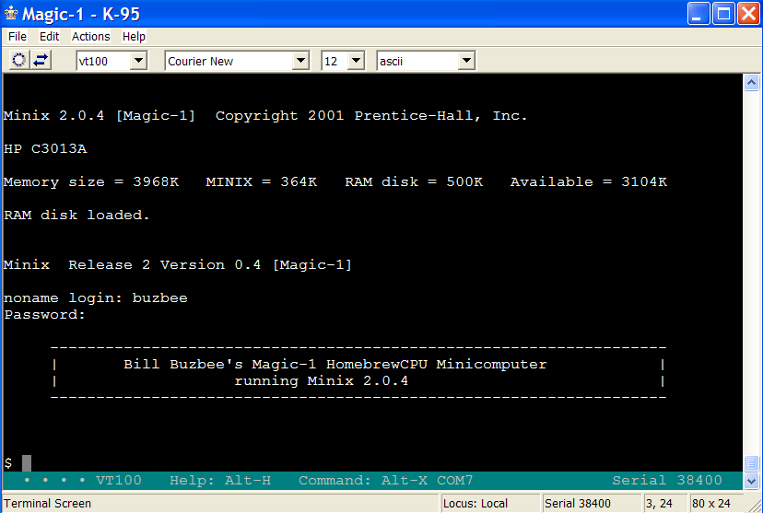Open the Help menu

coord(134,37)
